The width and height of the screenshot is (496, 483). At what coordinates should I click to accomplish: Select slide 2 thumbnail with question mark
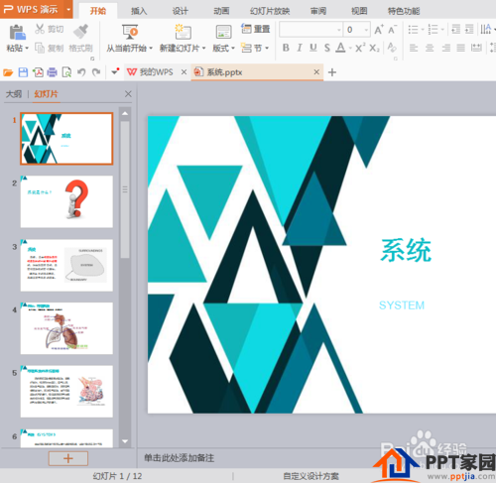(x=66, y=201)
